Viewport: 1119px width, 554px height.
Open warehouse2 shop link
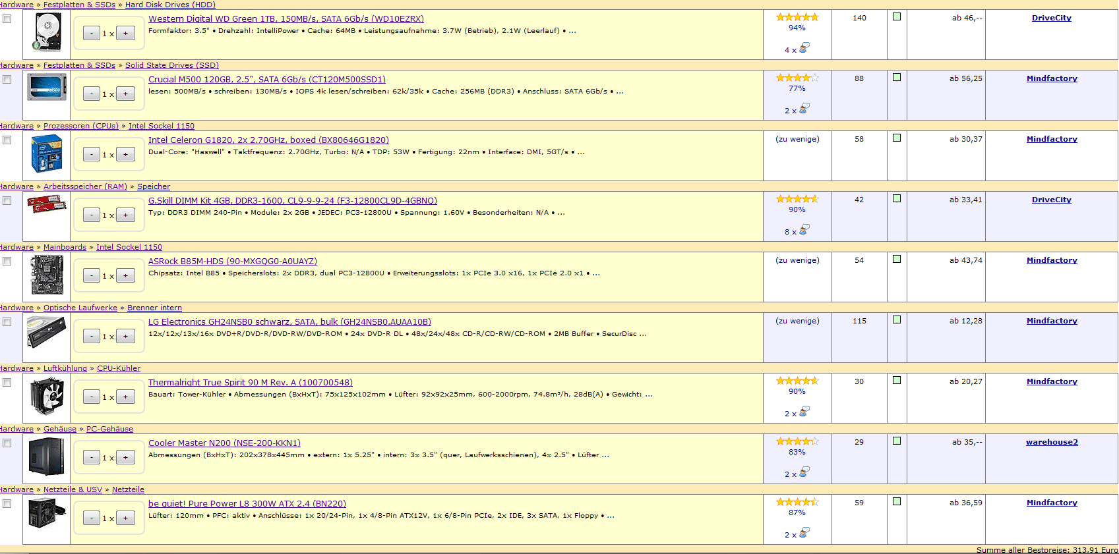pyautogui.click(x=1052, y=442)
